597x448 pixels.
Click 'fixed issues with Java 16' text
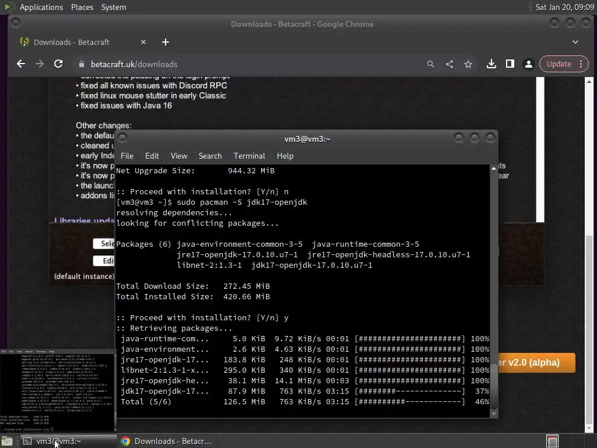point(126,106)
